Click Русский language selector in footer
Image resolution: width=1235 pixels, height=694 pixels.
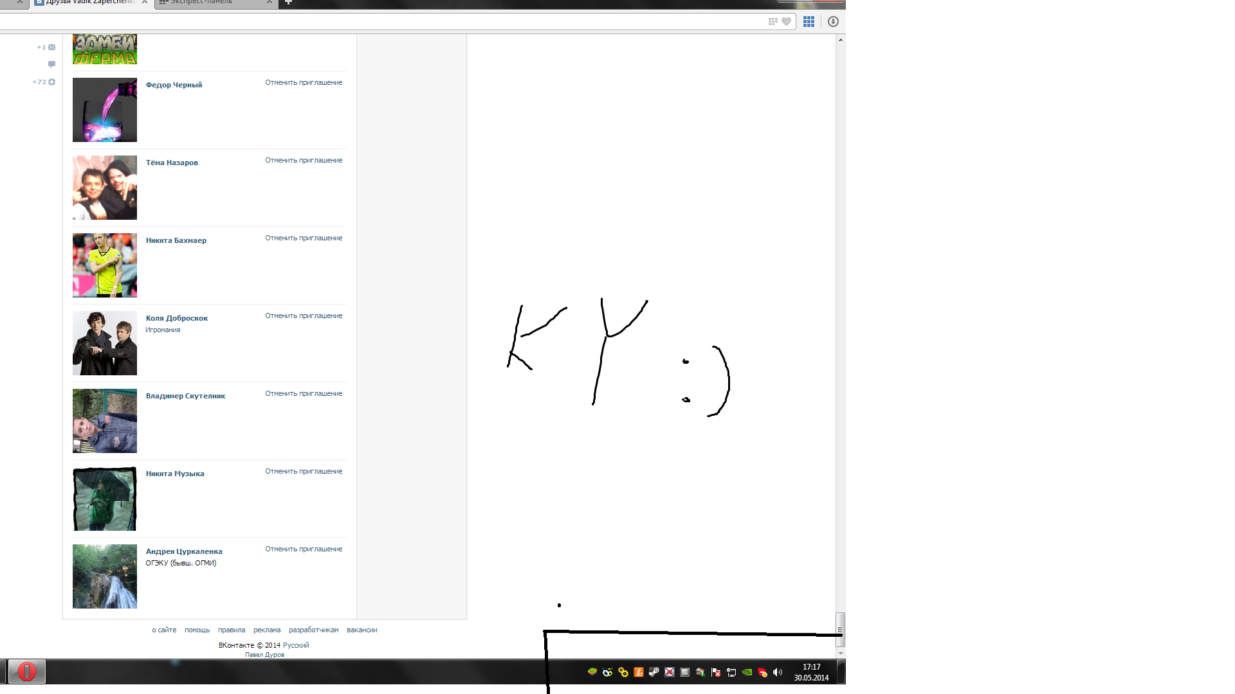pos(296,645)
